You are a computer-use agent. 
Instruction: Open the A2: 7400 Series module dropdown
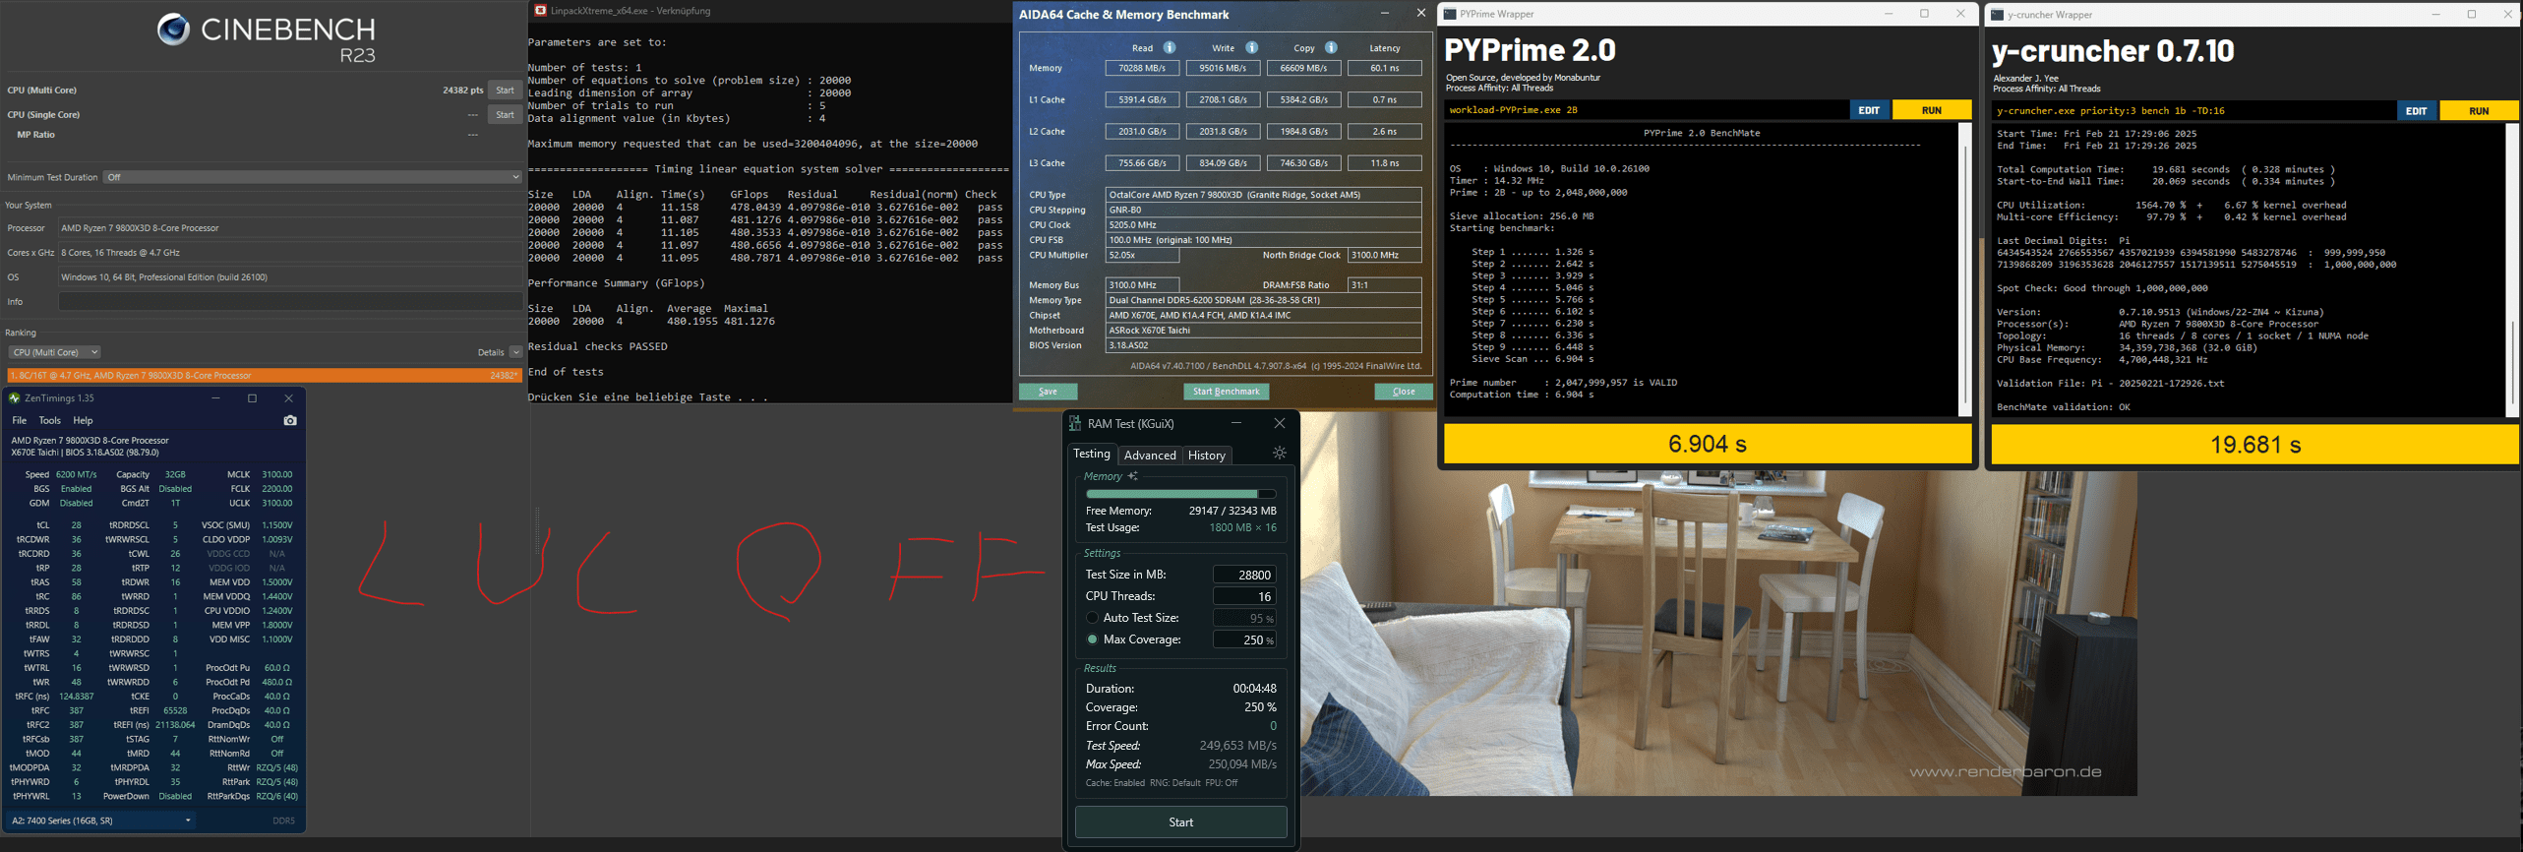coord(100,820)
